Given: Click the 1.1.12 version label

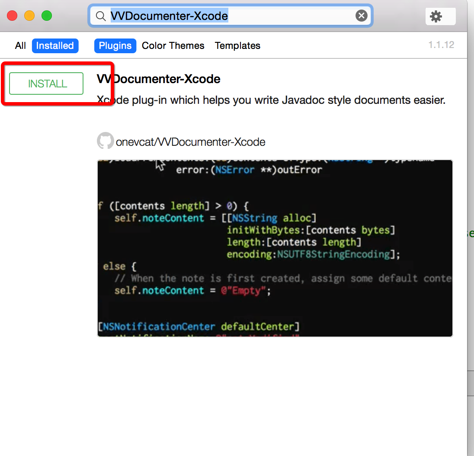Looking at the screenshot, I should click(441, 45).
